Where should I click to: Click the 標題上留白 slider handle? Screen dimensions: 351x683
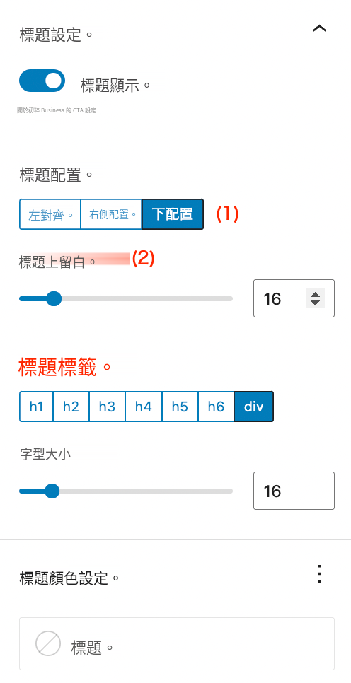point(54,299)
